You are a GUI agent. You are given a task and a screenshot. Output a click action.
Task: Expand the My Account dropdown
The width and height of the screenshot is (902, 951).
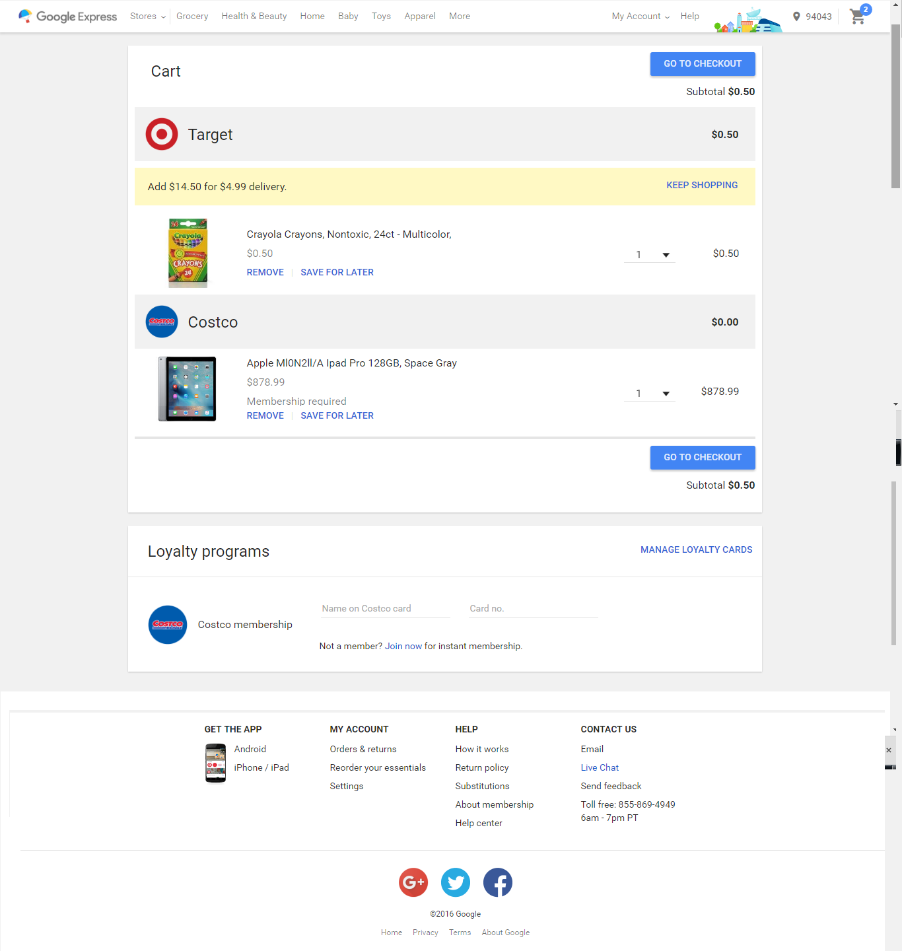coord(641,16)
